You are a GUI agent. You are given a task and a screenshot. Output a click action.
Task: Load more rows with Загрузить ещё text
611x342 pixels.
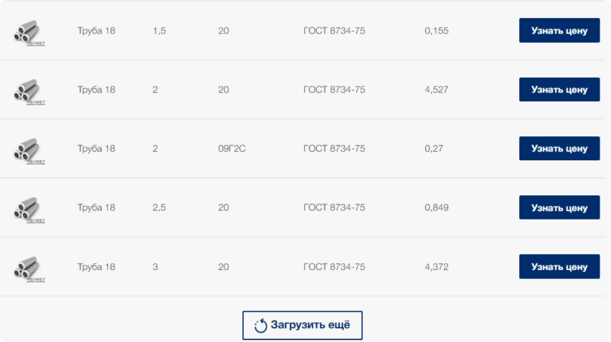[310, 325]
